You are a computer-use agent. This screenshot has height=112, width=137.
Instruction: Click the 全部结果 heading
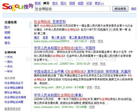[11, 22]
